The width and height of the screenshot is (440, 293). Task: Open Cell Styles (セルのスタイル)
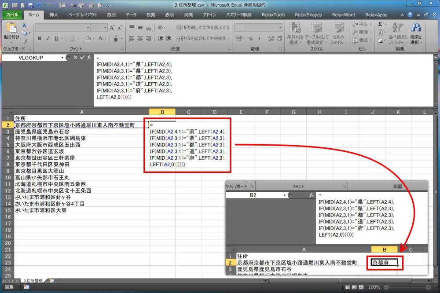coord(338,33)
